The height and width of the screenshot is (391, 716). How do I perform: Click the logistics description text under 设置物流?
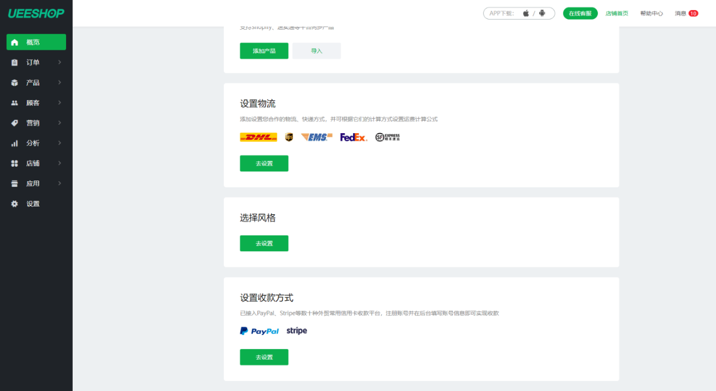(x=338, y=119)
